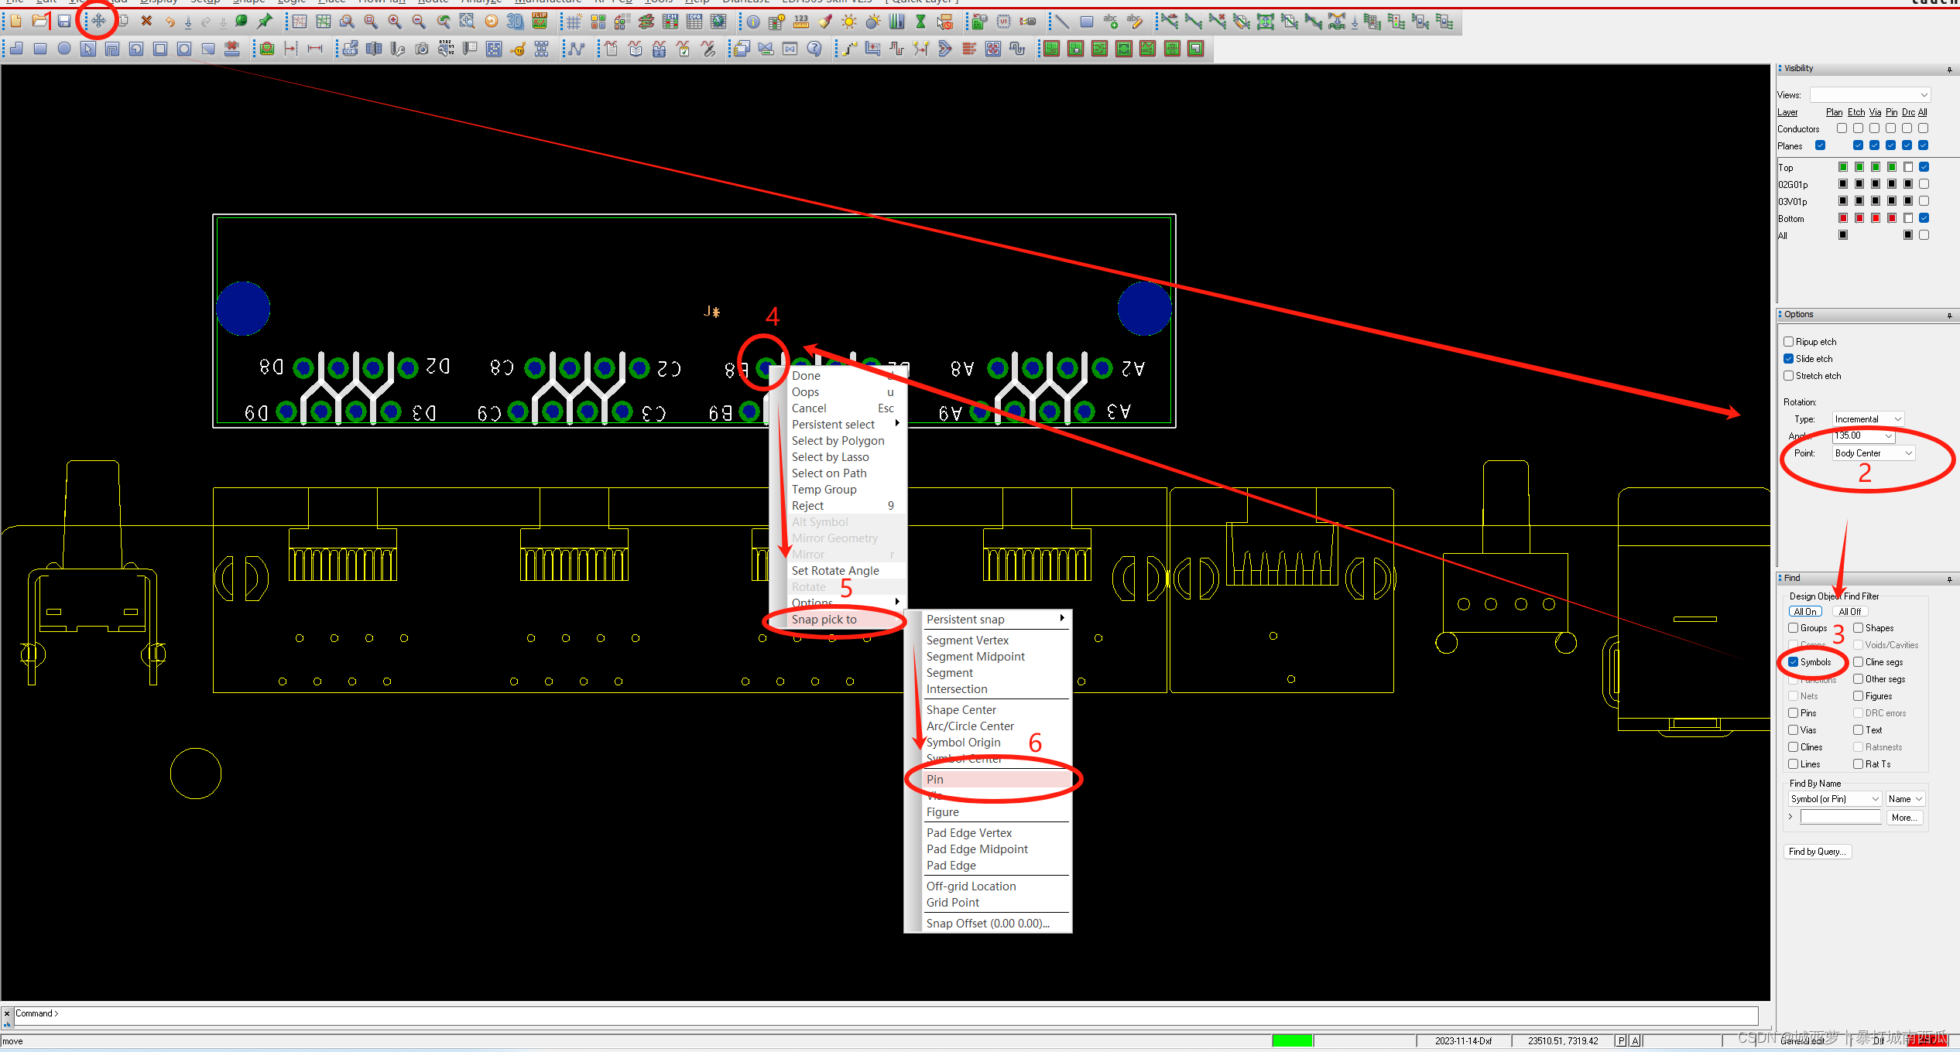Click the 3D view icon
Viewport: 1960px width, 1052px height.
click(515, 21)
